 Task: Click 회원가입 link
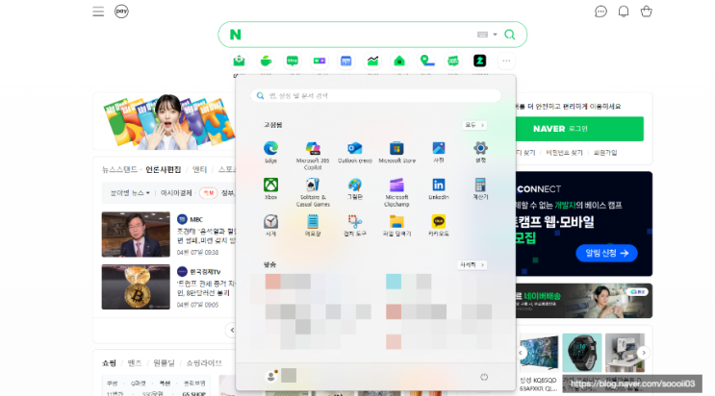[605, 153]
